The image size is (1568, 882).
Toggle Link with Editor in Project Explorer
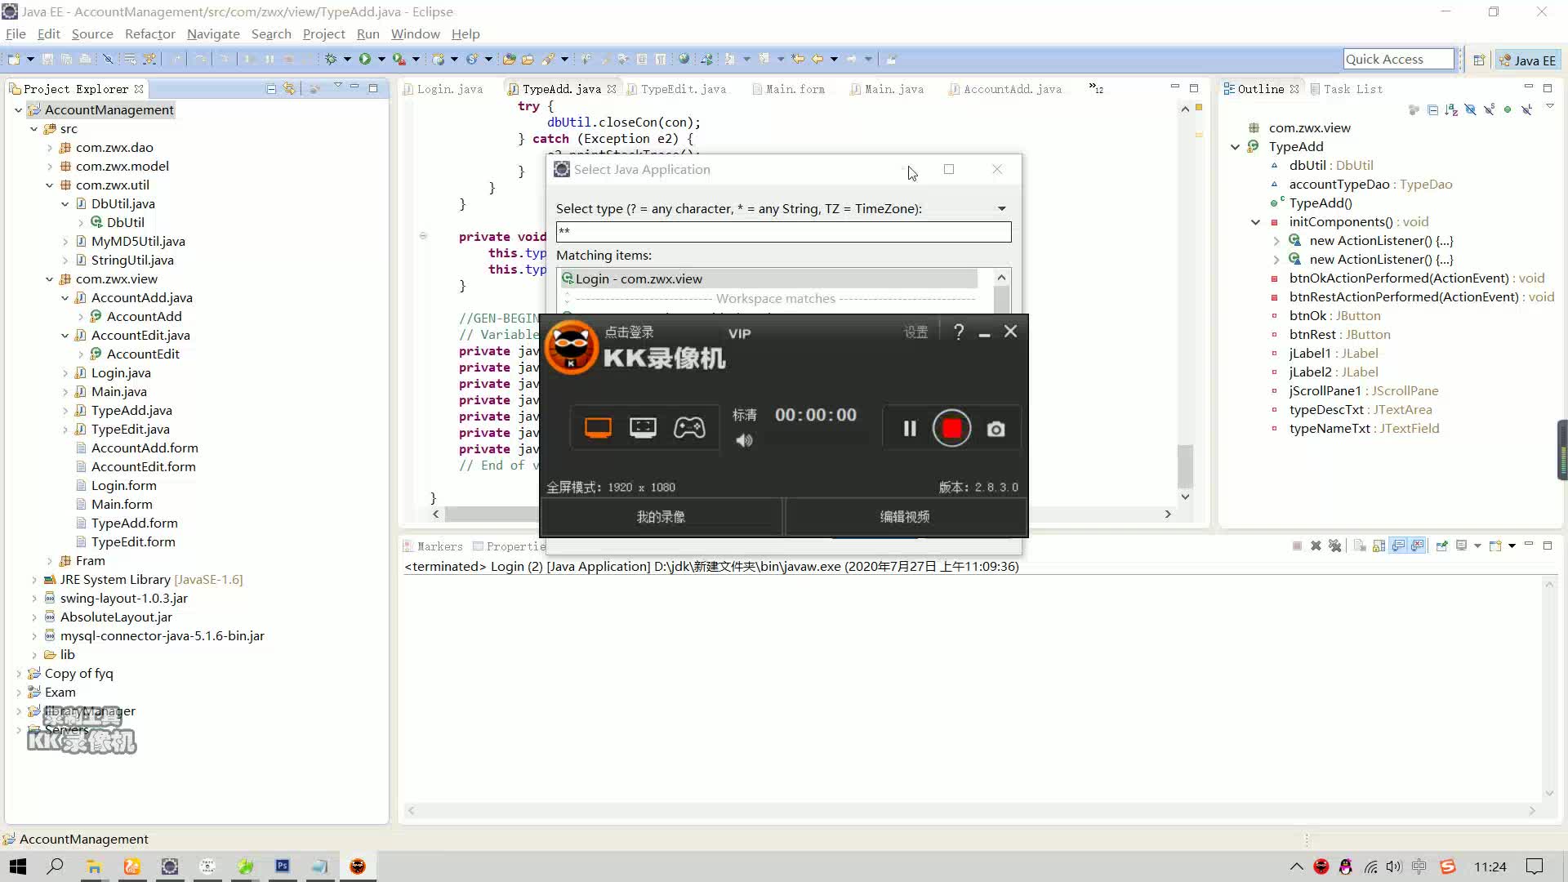289,88
